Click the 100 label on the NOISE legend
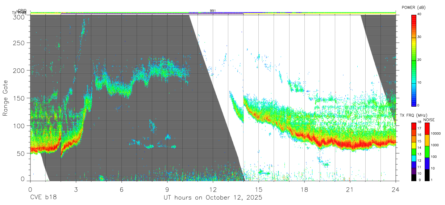445x205 pixels. 434,157
